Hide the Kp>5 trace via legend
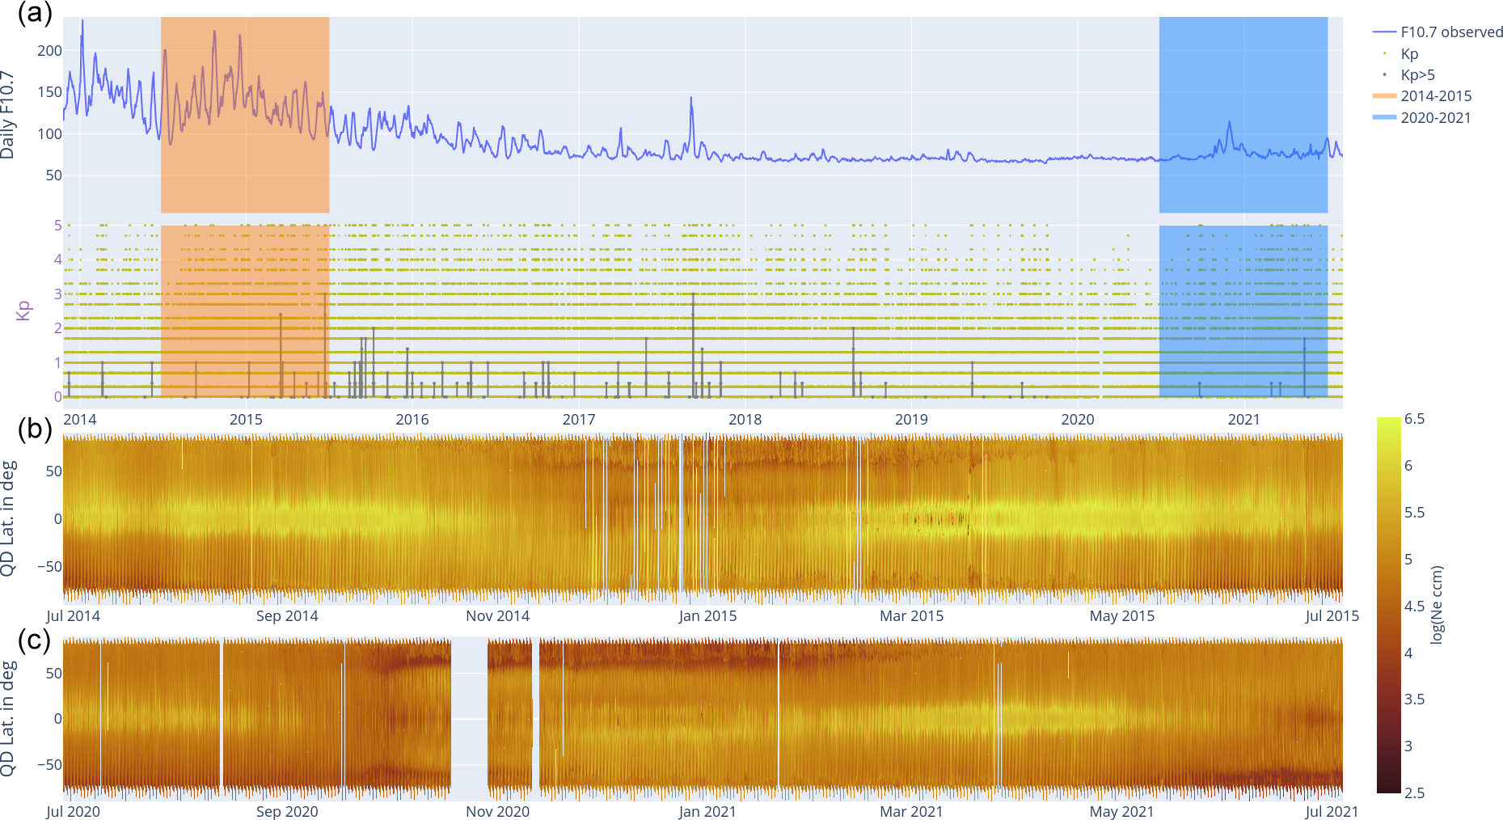The width and height of the screenshot is (1503, 820). point(1417,75)
